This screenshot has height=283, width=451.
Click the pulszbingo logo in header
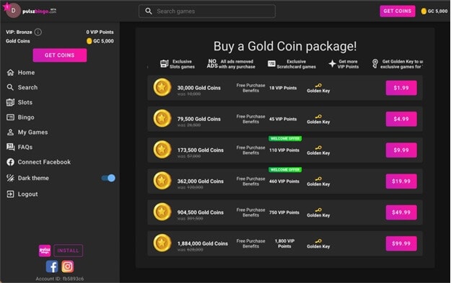40,12
